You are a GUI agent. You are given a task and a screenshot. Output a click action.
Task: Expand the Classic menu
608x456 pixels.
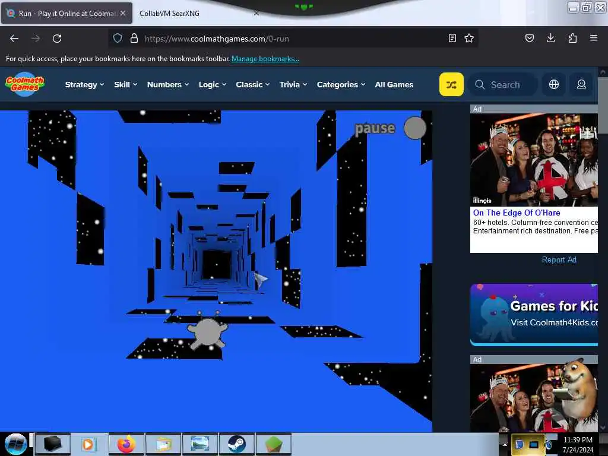point(253,84)
